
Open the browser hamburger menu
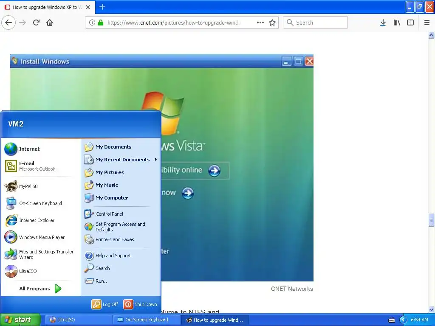click(427, 22)
